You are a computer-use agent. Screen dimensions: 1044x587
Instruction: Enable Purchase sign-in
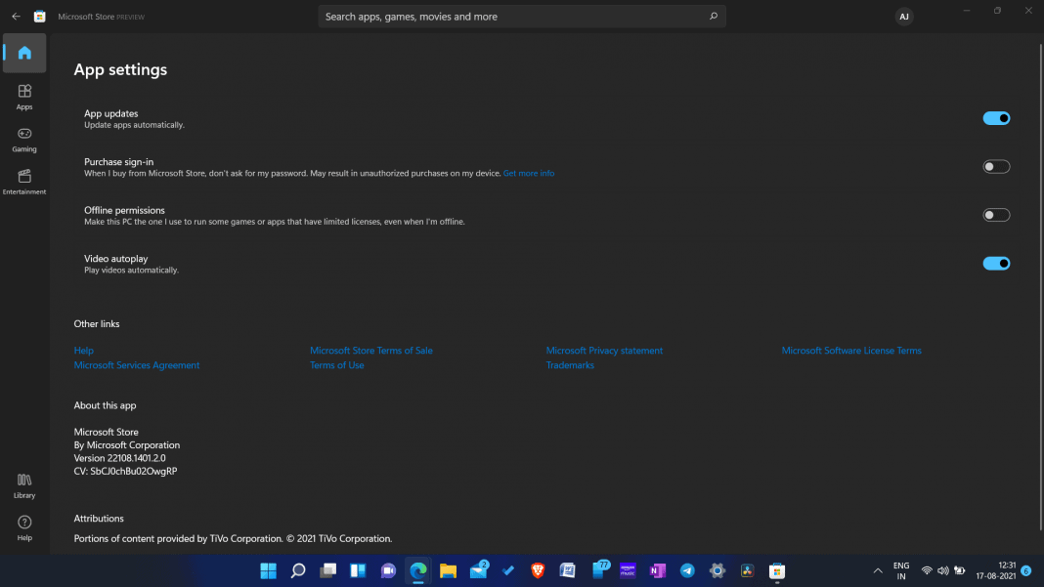[996, 166]
